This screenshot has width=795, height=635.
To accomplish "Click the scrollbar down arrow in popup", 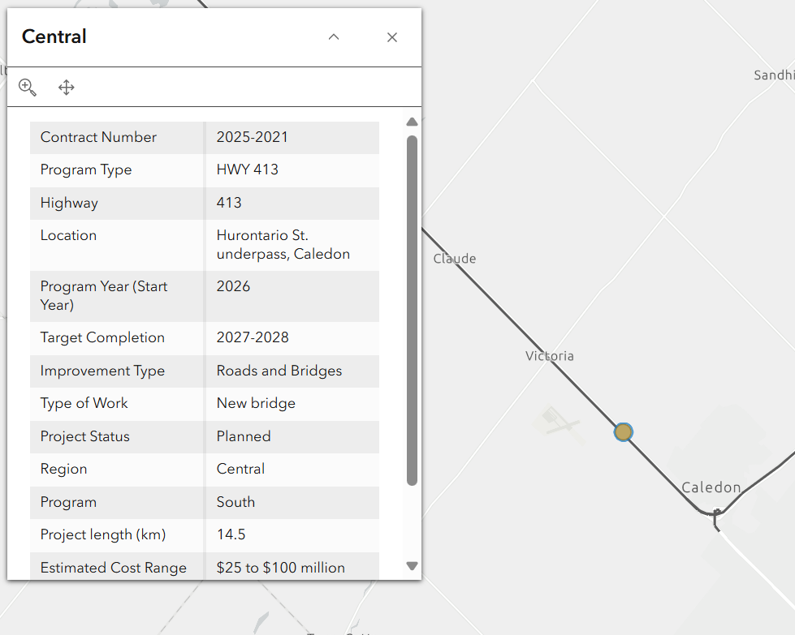I will click(x=412, y=566).
